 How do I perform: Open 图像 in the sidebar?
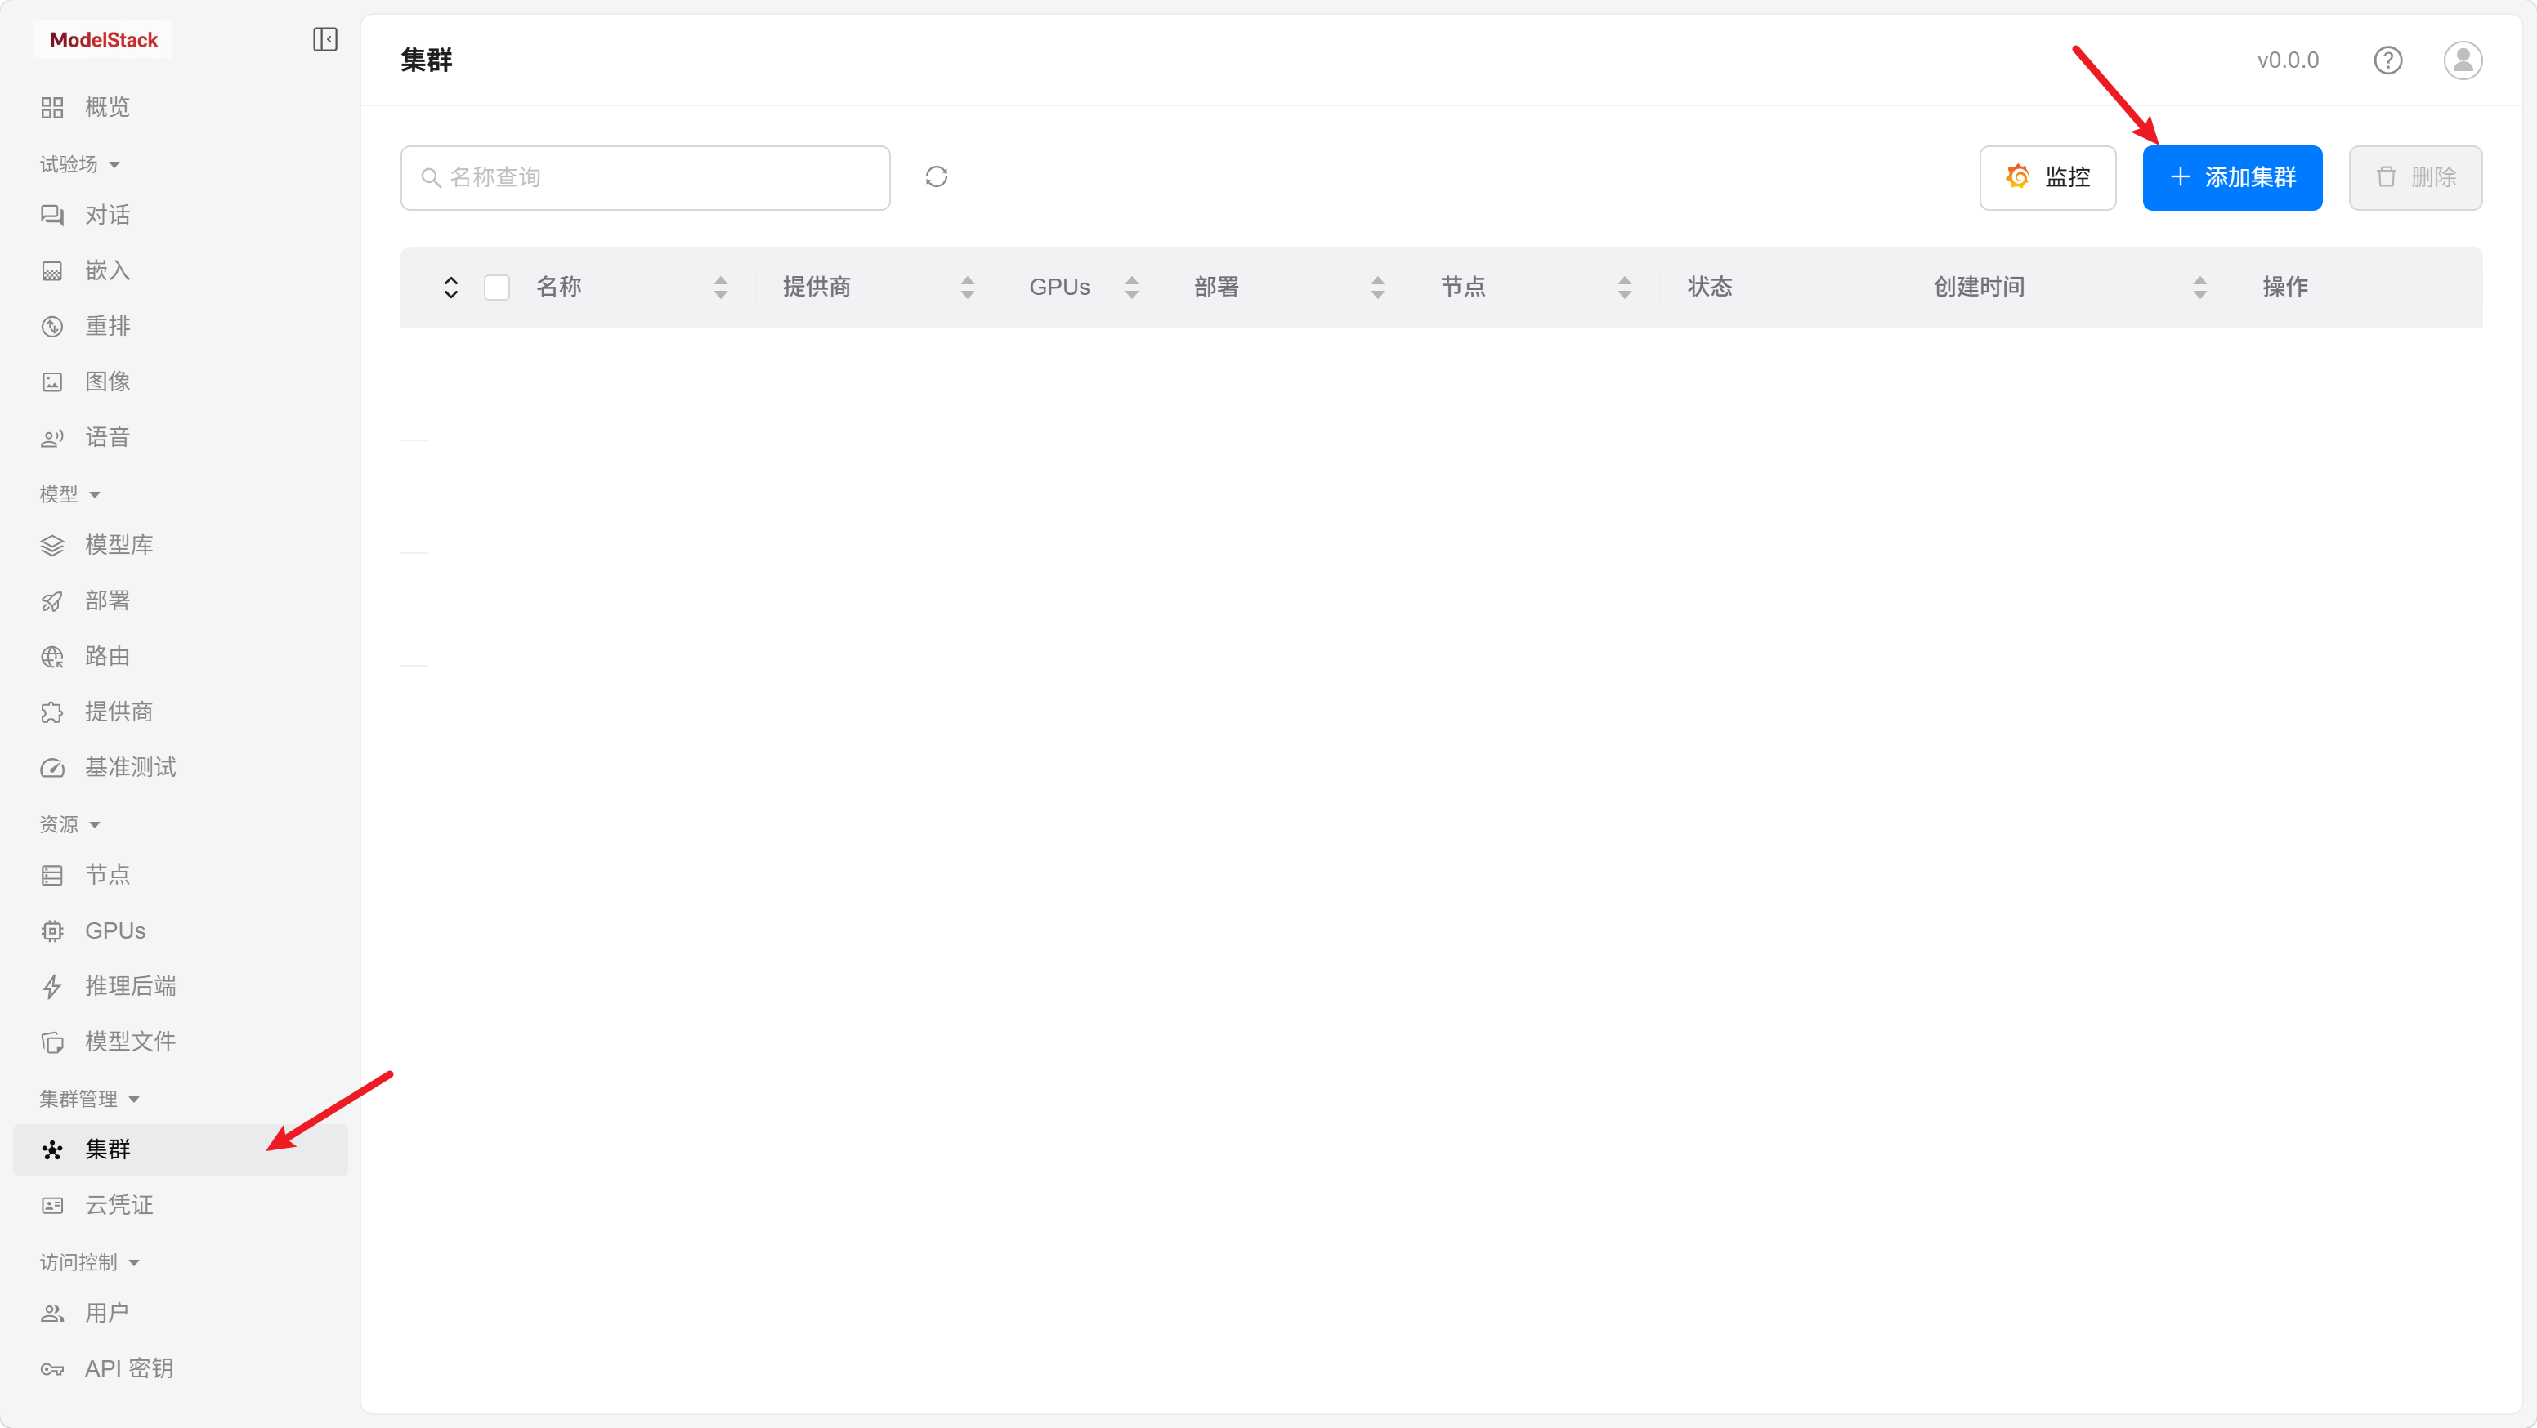181,382
